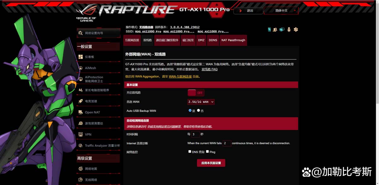Switch to the 互联网连接 tab

coord(132,40)
